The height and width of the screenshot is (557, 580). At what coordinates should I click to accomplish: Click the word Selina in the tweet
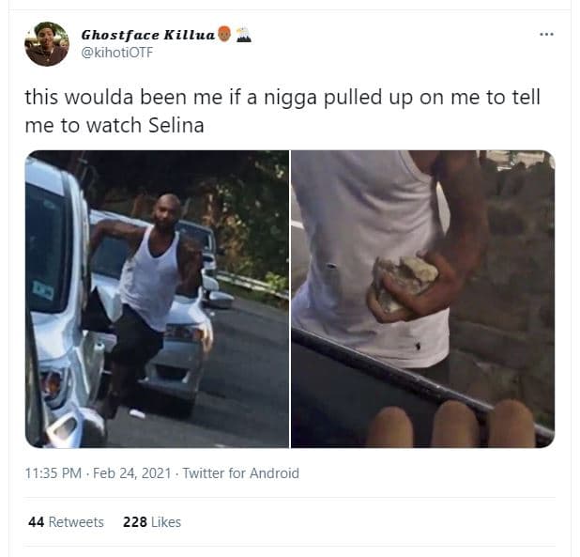point(176,125)
